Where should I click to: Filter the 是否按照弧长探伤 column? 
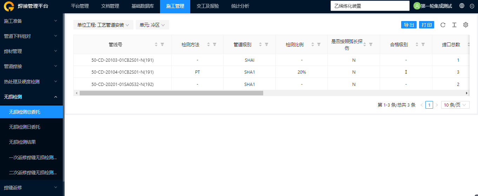(371, 45)
